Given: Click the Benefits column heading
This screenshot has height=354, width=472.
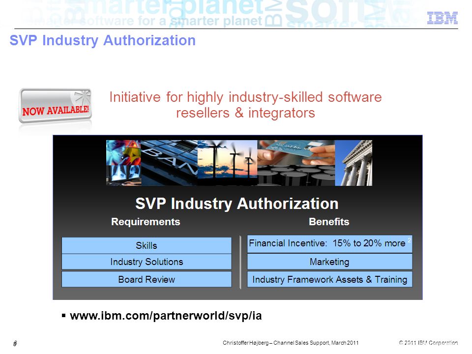Looking at the screenshot, I should (329, 222).
